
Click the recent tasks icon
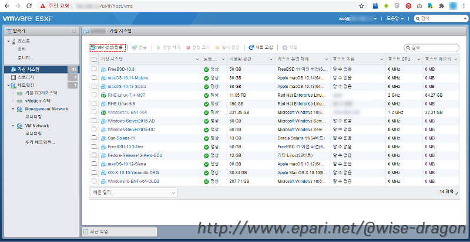[x=86, y=231]
